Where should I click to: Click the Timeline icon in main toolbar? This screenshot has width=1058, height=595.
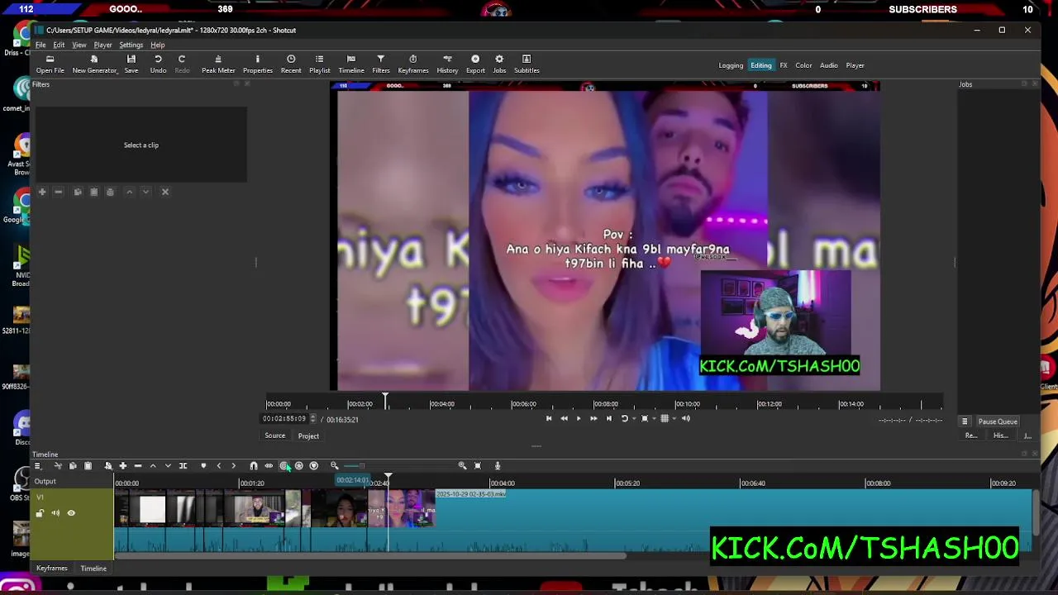coord(351,64)
